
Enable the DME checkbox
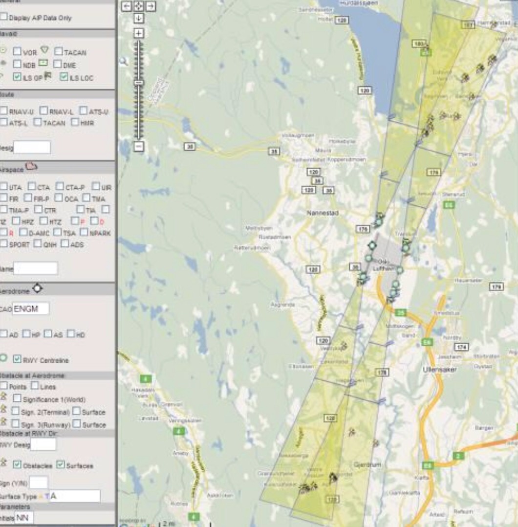[x=58, y=64]
